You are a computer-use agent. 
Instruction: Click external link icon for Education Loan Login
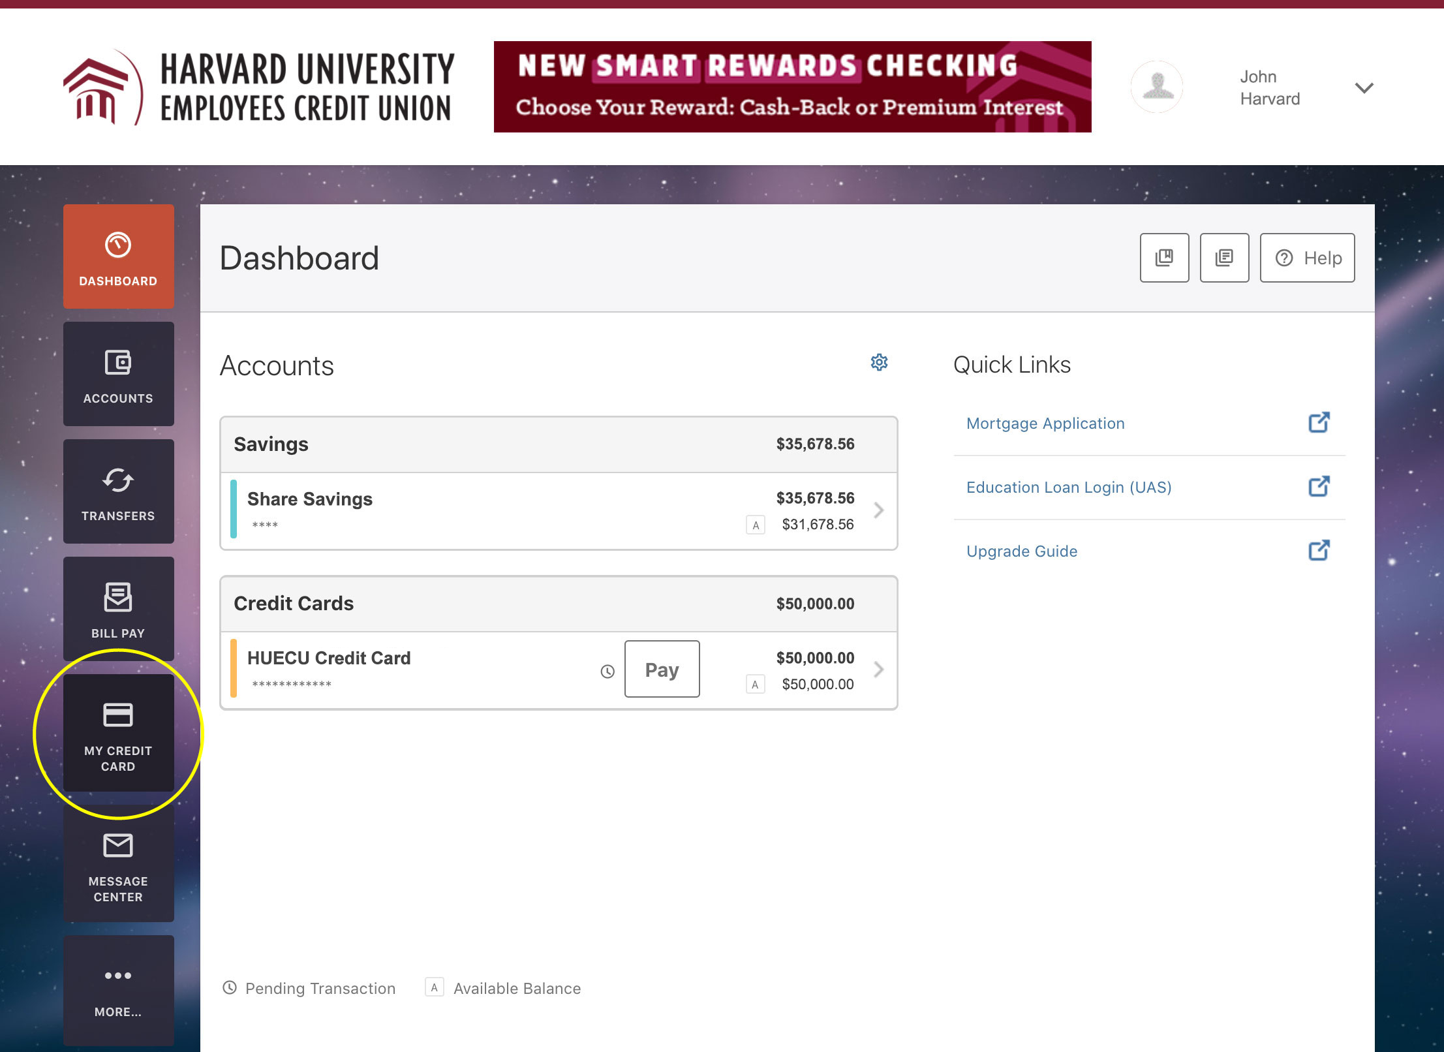tap(1319, 486)
